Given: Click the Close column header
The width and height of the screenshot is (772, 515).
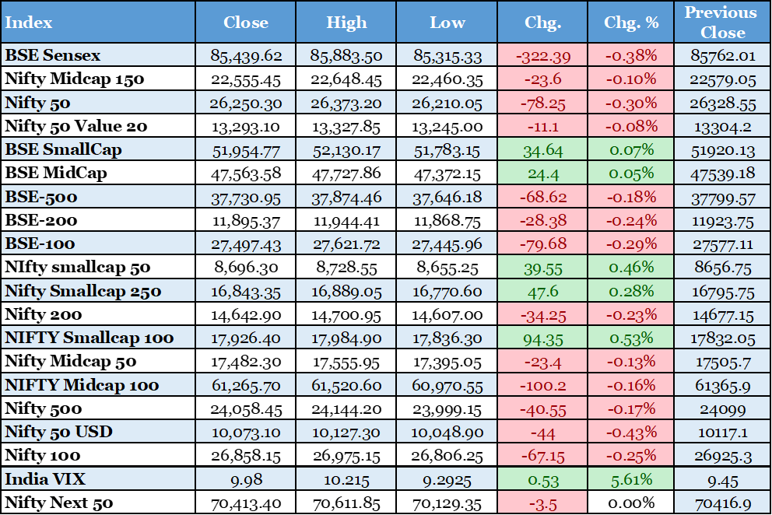Looking at the screenshot, I should (245, 23).
